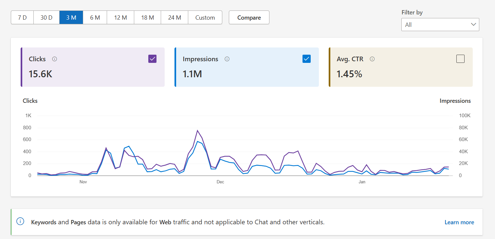Uncheck the Clicks metric checkbox
Image resolution: width=495 pixels, height=239 pixels.
(152, 59)
